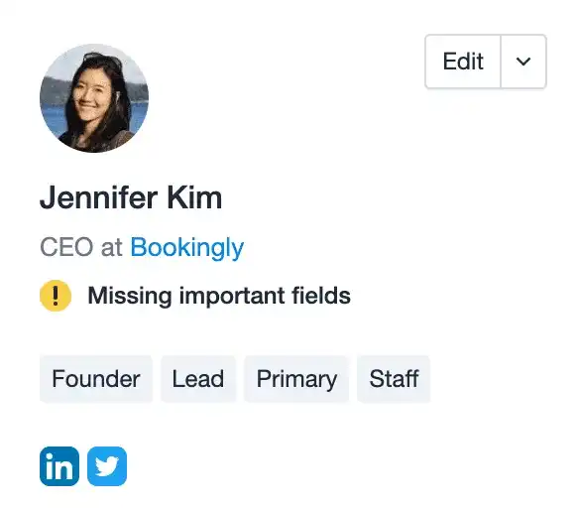Open more edit options dropdown arrow
The height and width of the screenshot is (510, 579).
(523, 62)
